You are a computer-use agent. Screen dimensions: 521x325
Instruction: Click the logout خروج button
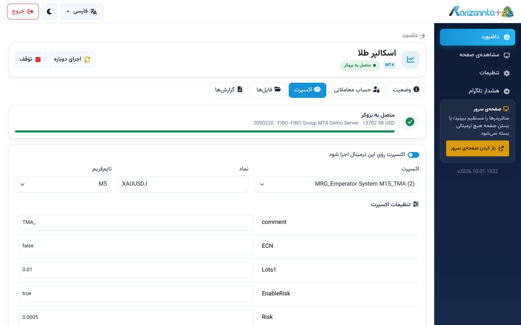pos(23,12)
